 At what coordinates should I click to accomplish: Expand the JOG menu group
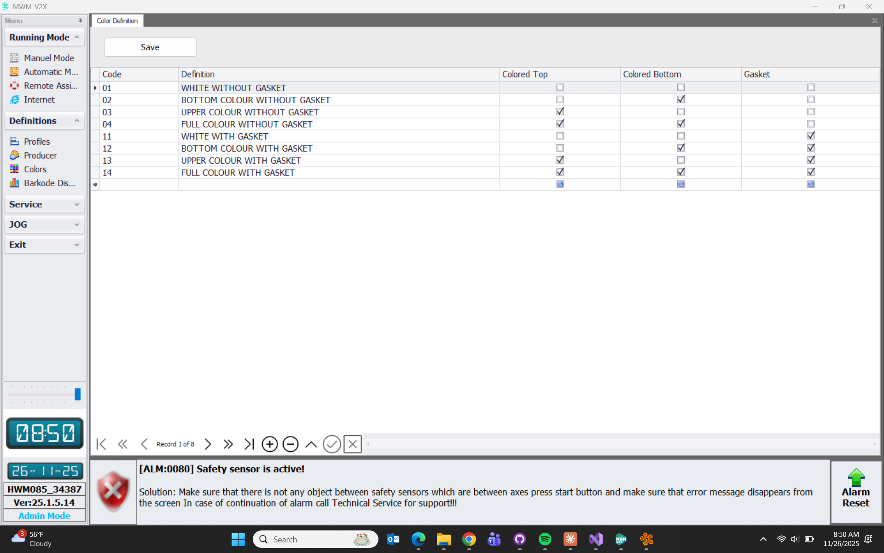point(44,224)
